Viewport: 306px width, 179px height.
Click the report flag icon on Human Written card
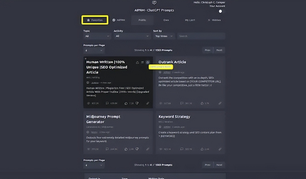point(137,62)
